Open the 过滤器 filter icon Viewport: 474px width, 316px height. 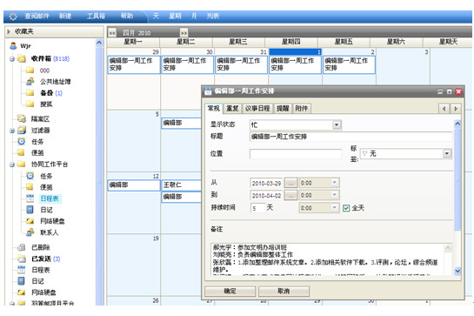[22, 131]
